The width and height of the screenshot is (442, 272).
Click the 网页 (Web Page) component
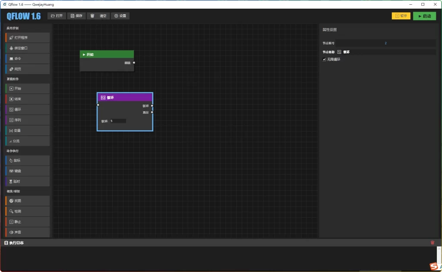[28, 69]
